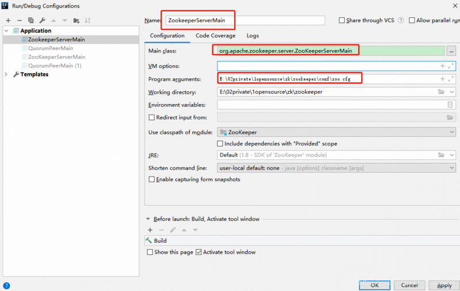Viewport: 460px width, 291px height.
Task: Toggle Include dependencies with Provided scope
Action: (220, 144)
